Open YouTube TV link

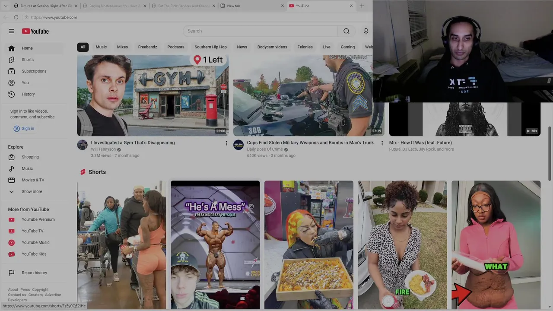tap(35, 231)
